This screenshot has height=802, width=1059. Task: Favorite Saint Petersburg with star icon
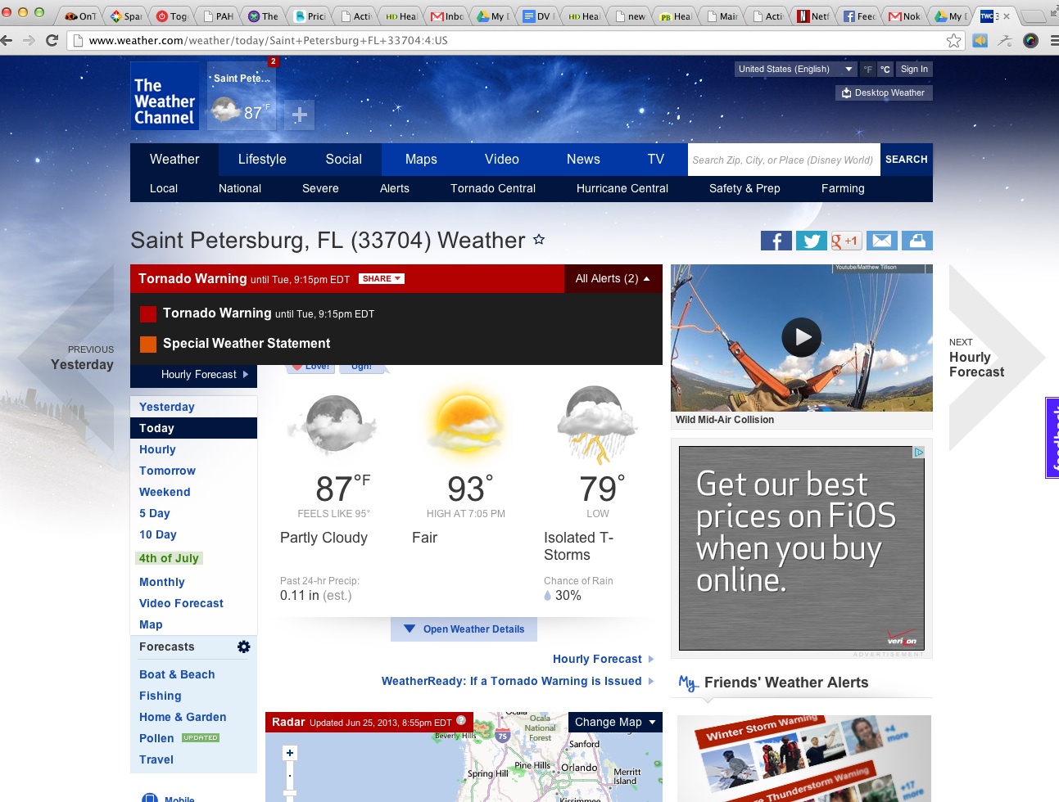[539, 240]
